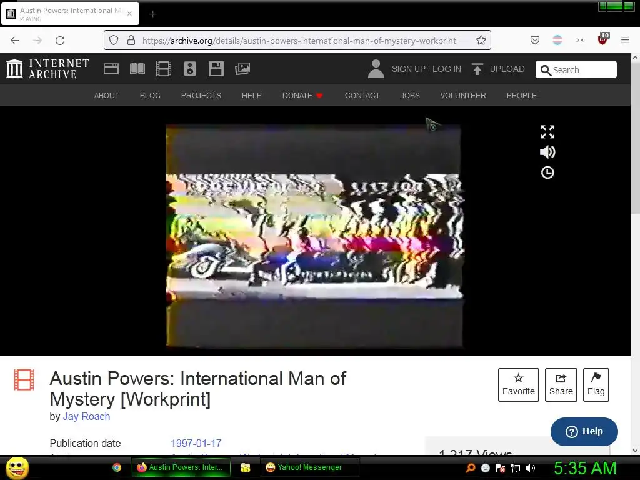Switch to Austin Powers Firefox taskbar item

[x=181, y=467]
